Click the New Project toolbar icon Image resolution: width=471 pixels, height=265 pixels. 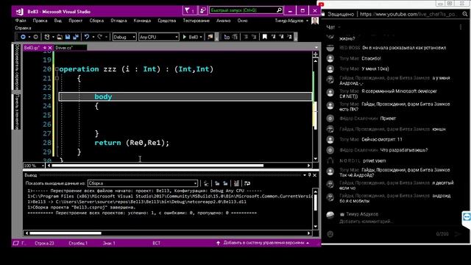point(47,37)
